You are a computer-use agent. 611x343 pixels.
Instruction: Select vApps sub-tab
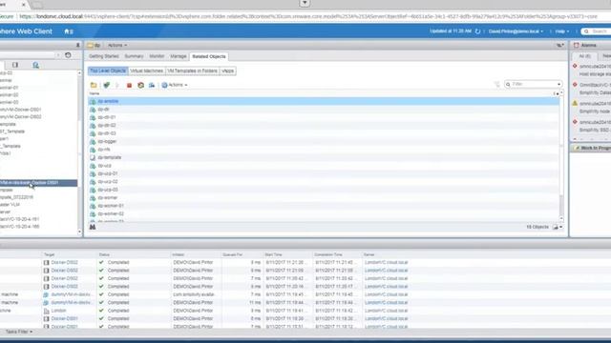tap(227, 71)
